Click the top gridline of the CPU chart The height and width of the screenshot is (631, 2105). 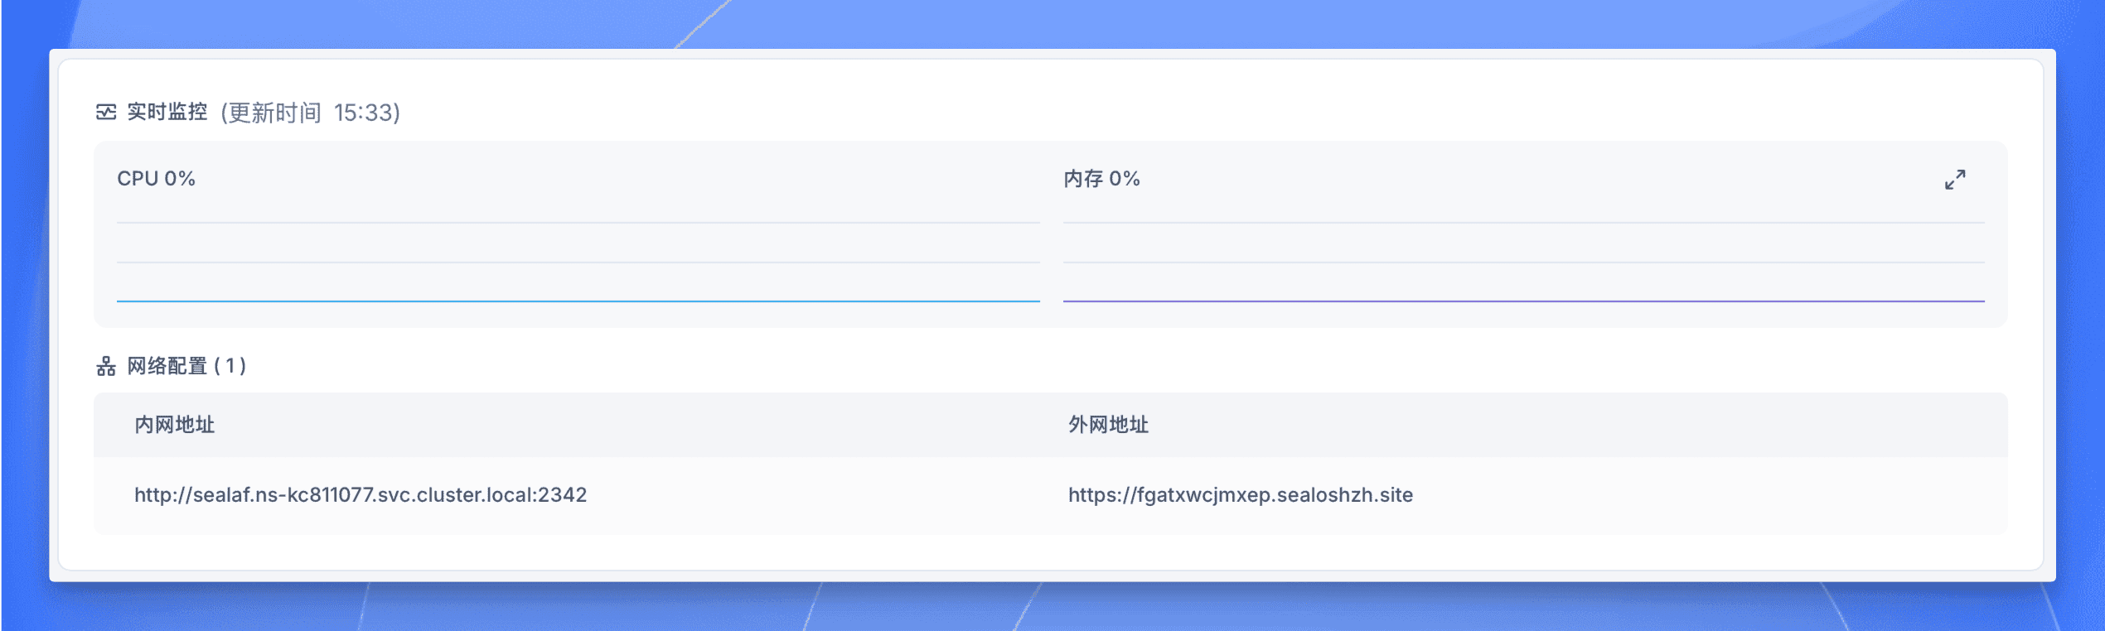[578, 223]
